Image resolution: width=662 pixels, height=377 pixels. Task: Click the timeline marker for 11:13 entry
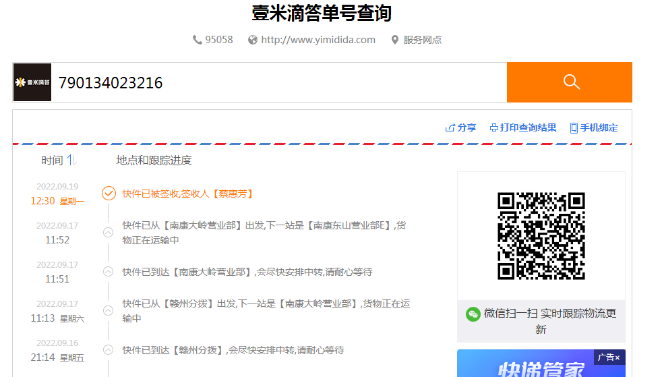coord(108,311)
